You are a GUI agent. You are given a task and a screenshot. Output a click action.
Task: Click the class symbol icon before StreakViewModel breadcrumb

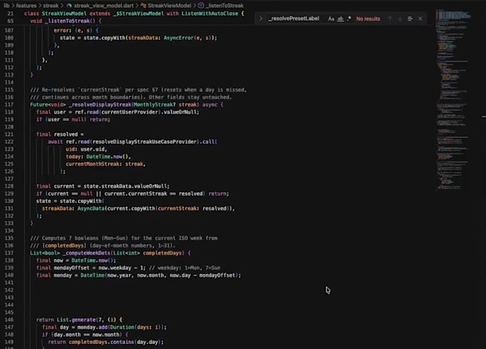(143, 6)
